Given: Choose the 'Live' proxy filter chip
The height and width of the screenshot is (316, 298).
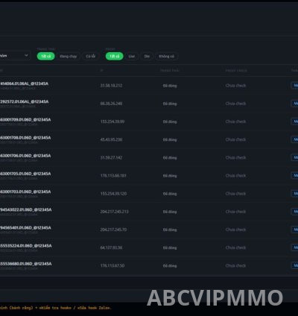Looking at the screenshot, I should point(132,56).
